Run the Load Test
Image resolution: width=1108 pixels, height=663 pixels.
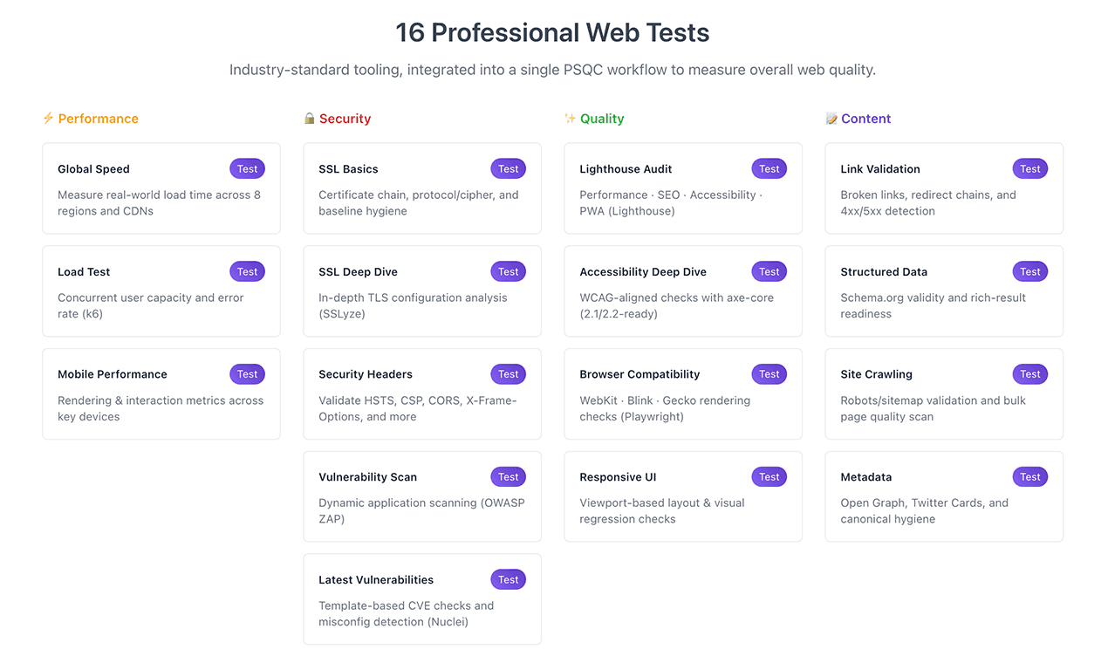click(247, 271)
